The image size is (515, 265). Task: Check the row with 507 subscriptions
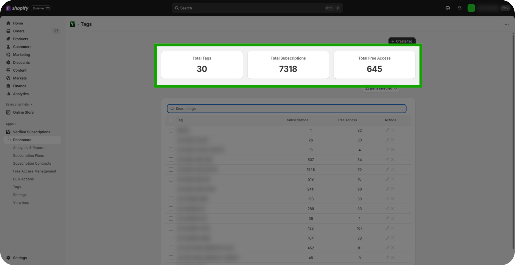[171, 160]
